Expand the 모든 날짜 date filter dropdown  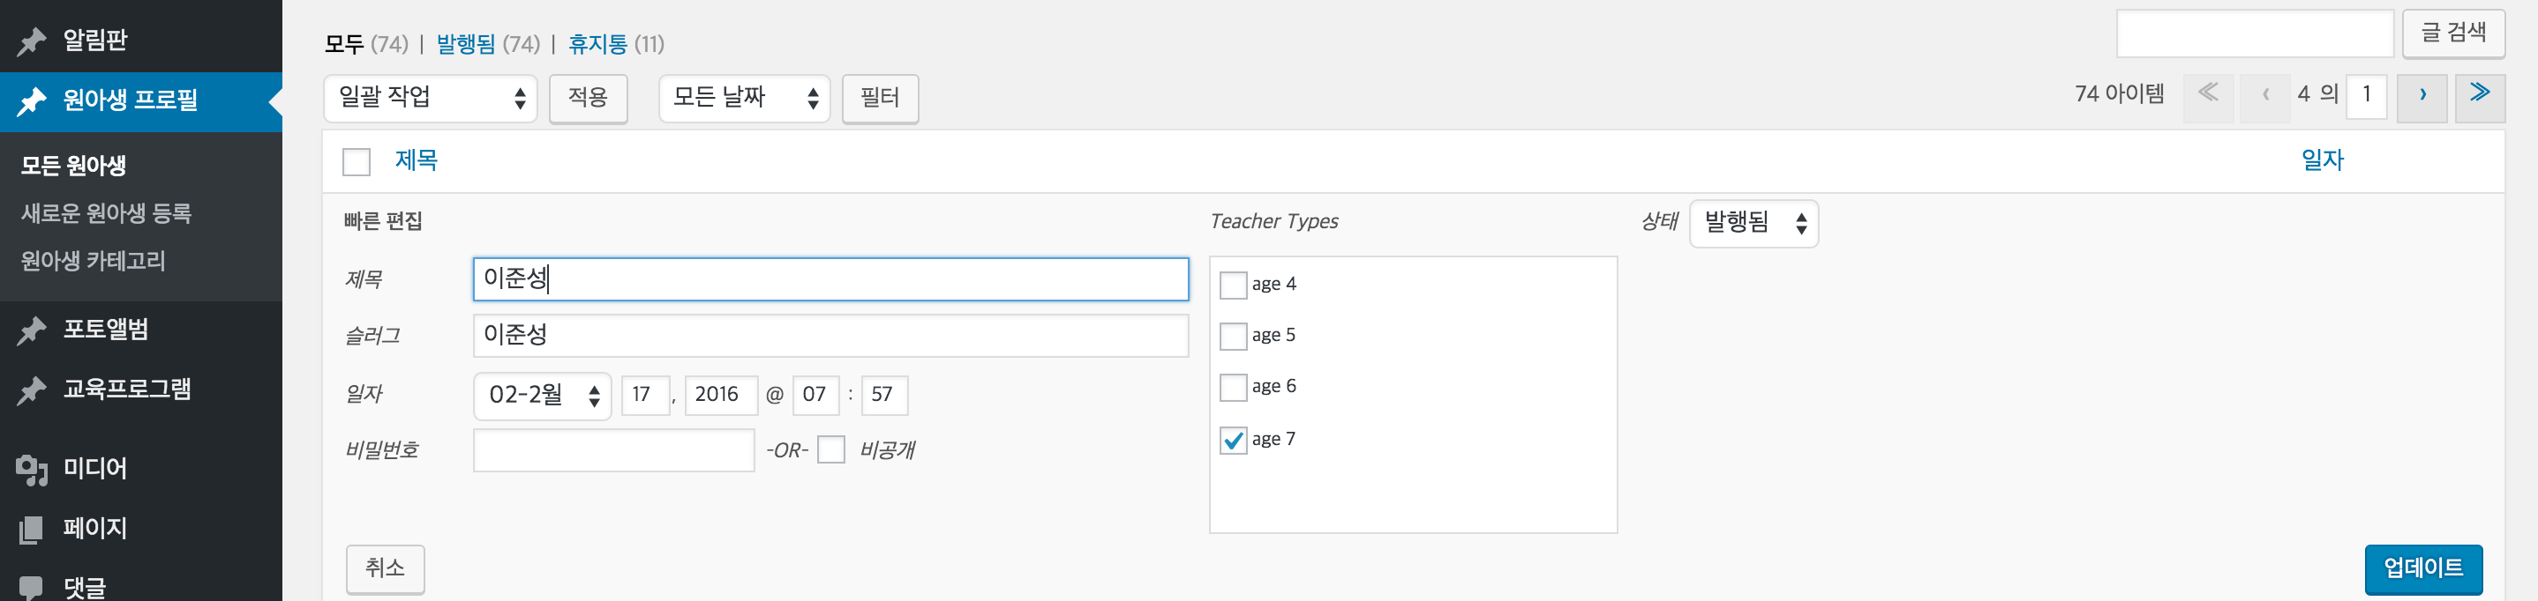pyautogui.click(x=744, y=98)
